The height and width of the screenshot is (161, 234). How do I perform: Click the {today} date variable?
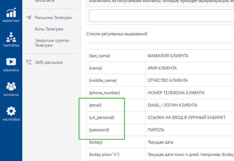[x=96, y=142]
